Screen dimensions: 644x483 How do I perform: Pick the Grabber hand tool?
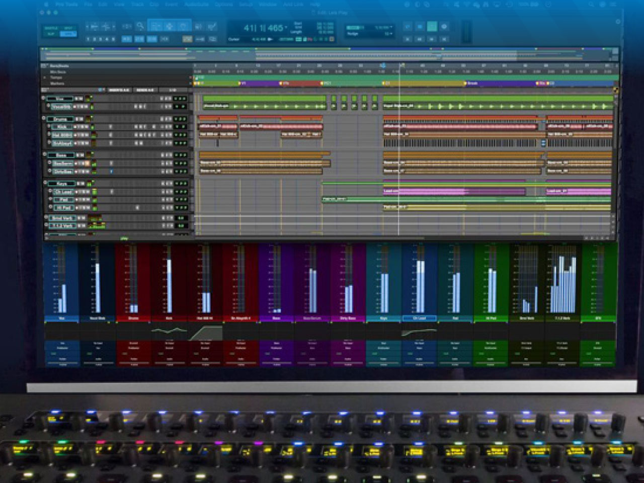[184, 26]
